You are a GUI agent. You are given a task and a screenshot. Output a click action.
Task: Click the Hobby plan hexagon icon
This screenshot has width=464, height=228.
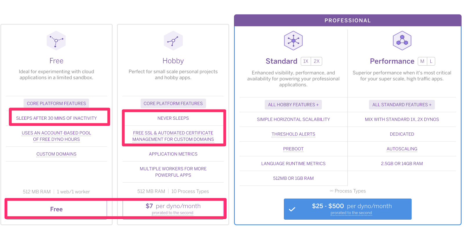click(x=173, y=41)
